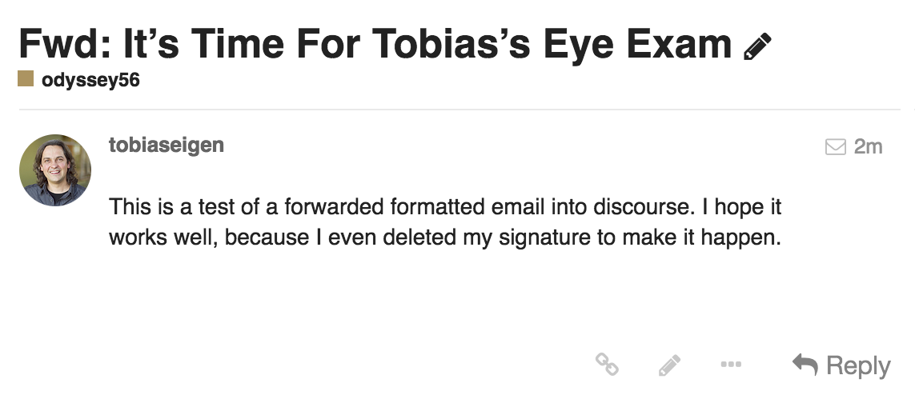Viewport: 915px width, 403px height.
Task: Click the second line of the post body
Action: [x=444, y=237]
